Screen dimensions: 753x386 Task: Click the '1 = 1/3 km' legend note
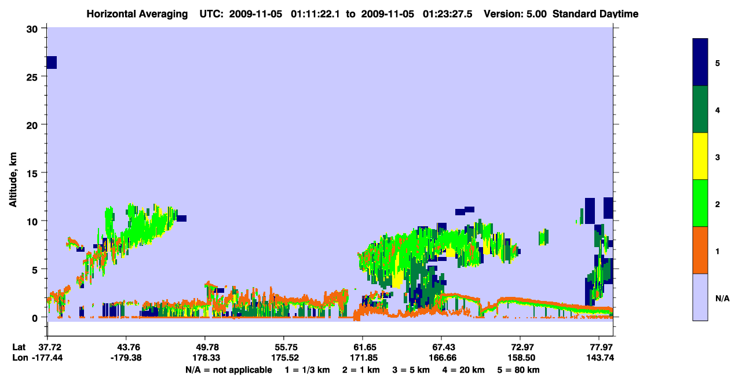pyautogui.click(x=309, y=370)
